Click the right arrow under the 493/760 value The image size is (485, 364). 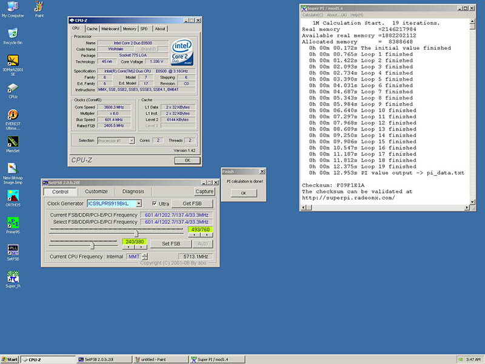point(207,235)
